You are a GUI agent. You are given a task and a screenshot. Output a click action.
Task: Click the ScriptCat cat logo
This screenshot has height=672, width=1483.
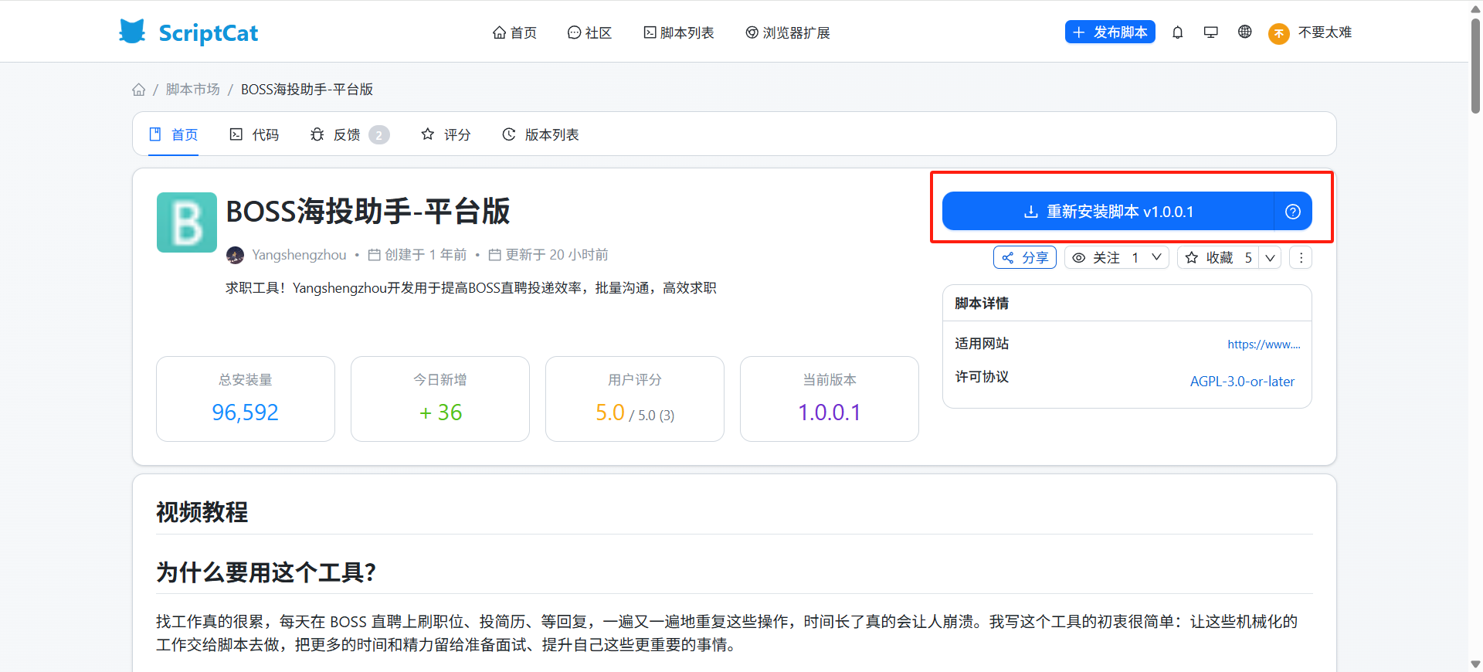pos(132,32)
